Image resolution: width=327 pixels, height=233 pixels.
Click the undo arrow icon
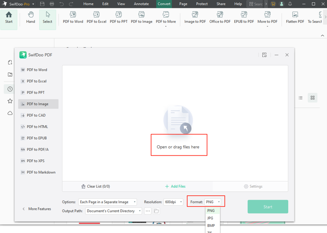point(61,4)
